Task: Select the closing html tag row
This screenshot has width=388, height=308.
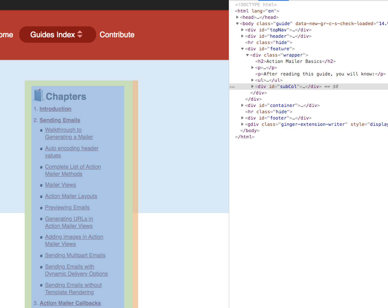Action: (x=245, y=137)
